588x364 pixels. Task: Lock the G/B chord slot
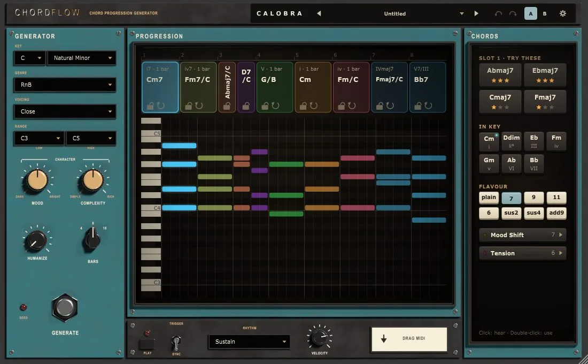265,106
